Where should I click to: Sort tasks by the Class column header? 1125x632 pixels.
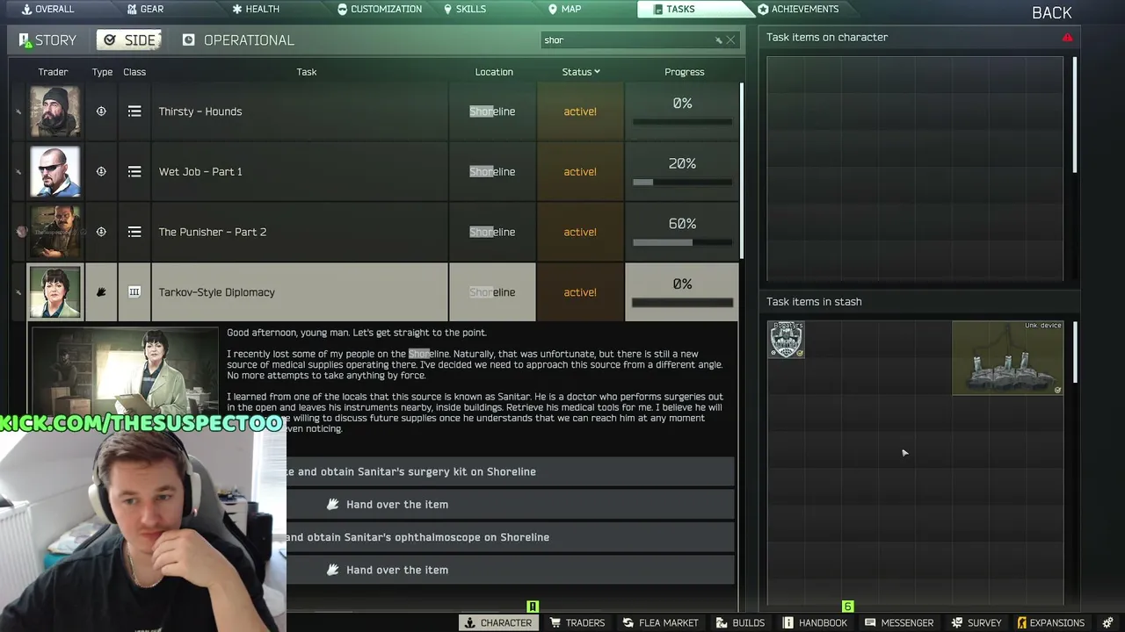point(134,72)
